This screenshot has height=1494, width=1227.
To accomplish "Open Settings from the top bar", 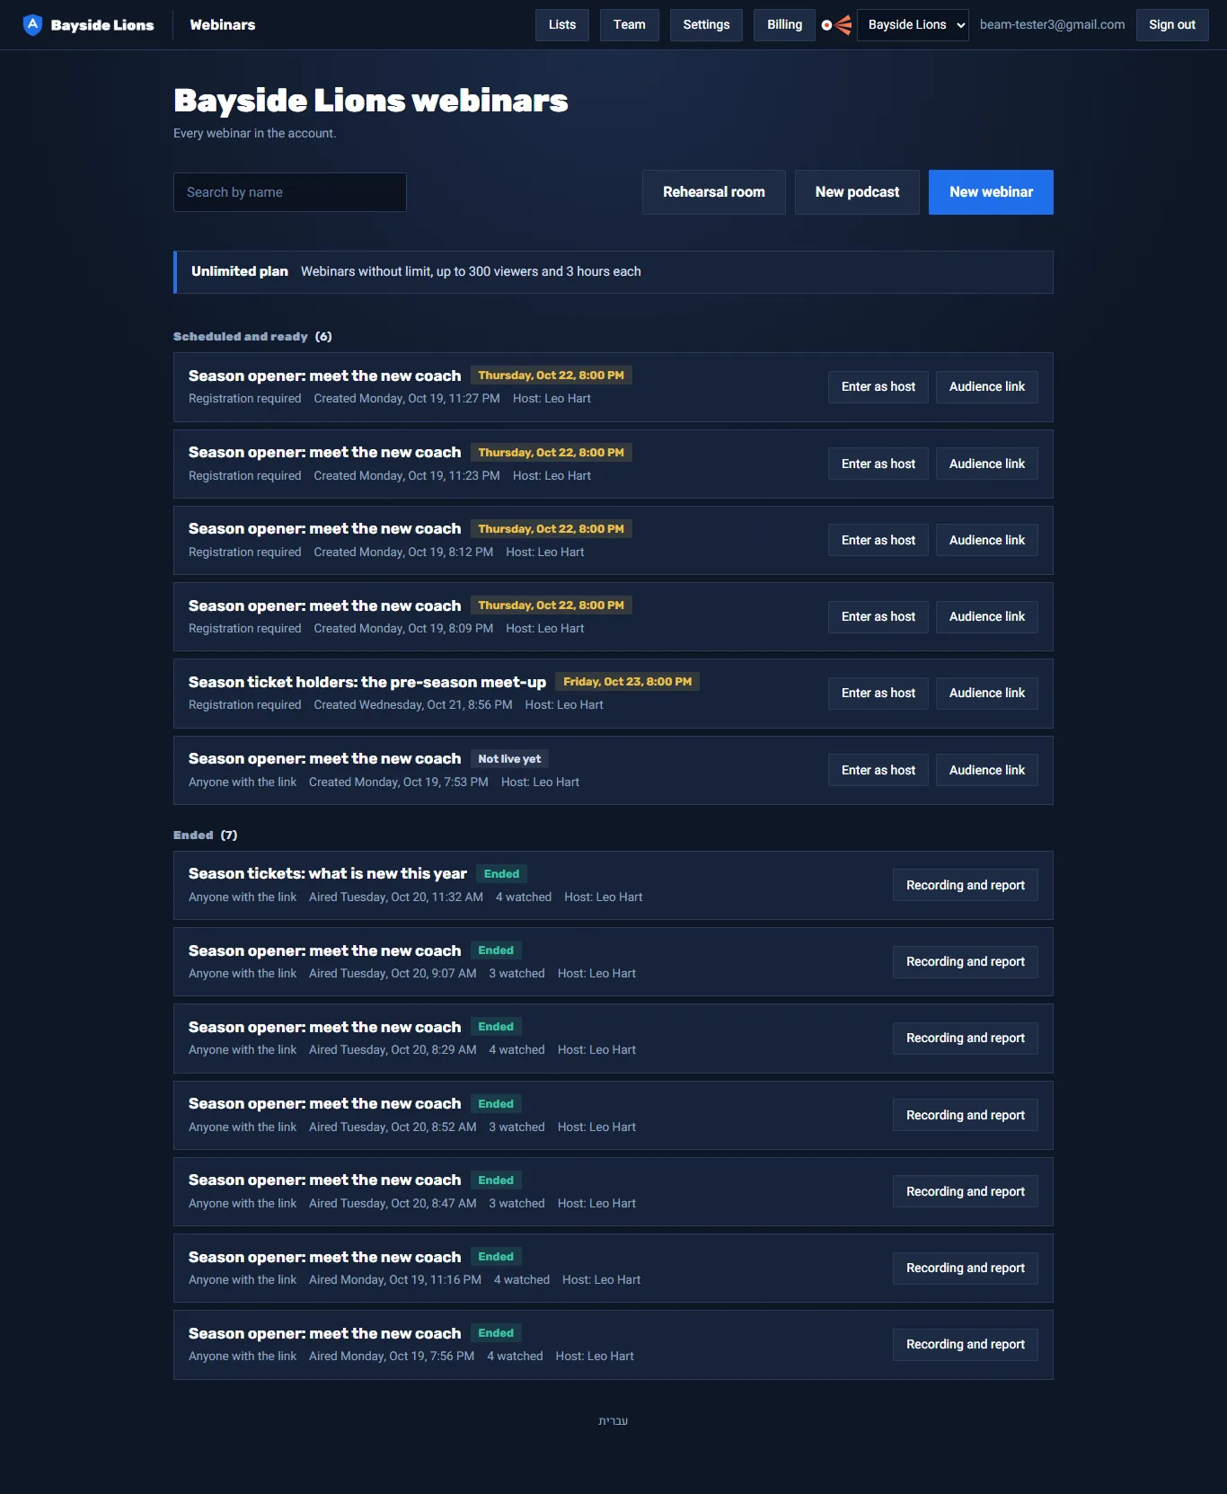I will [706, 25].
